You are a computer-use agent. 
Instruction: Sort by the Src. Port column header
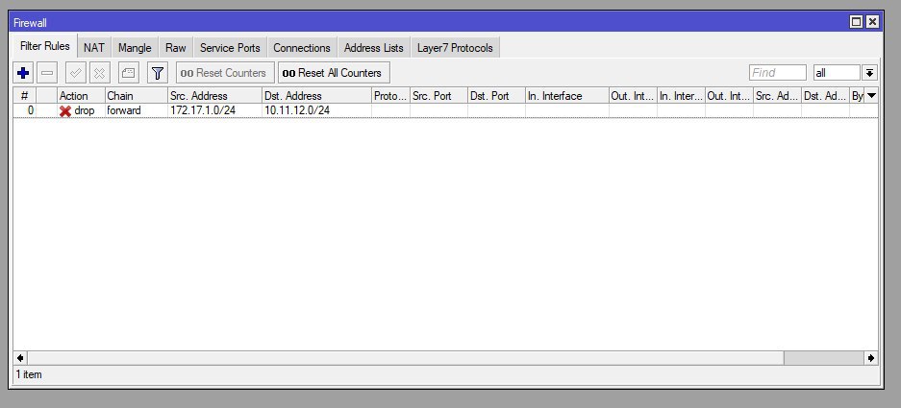[439, 96]
